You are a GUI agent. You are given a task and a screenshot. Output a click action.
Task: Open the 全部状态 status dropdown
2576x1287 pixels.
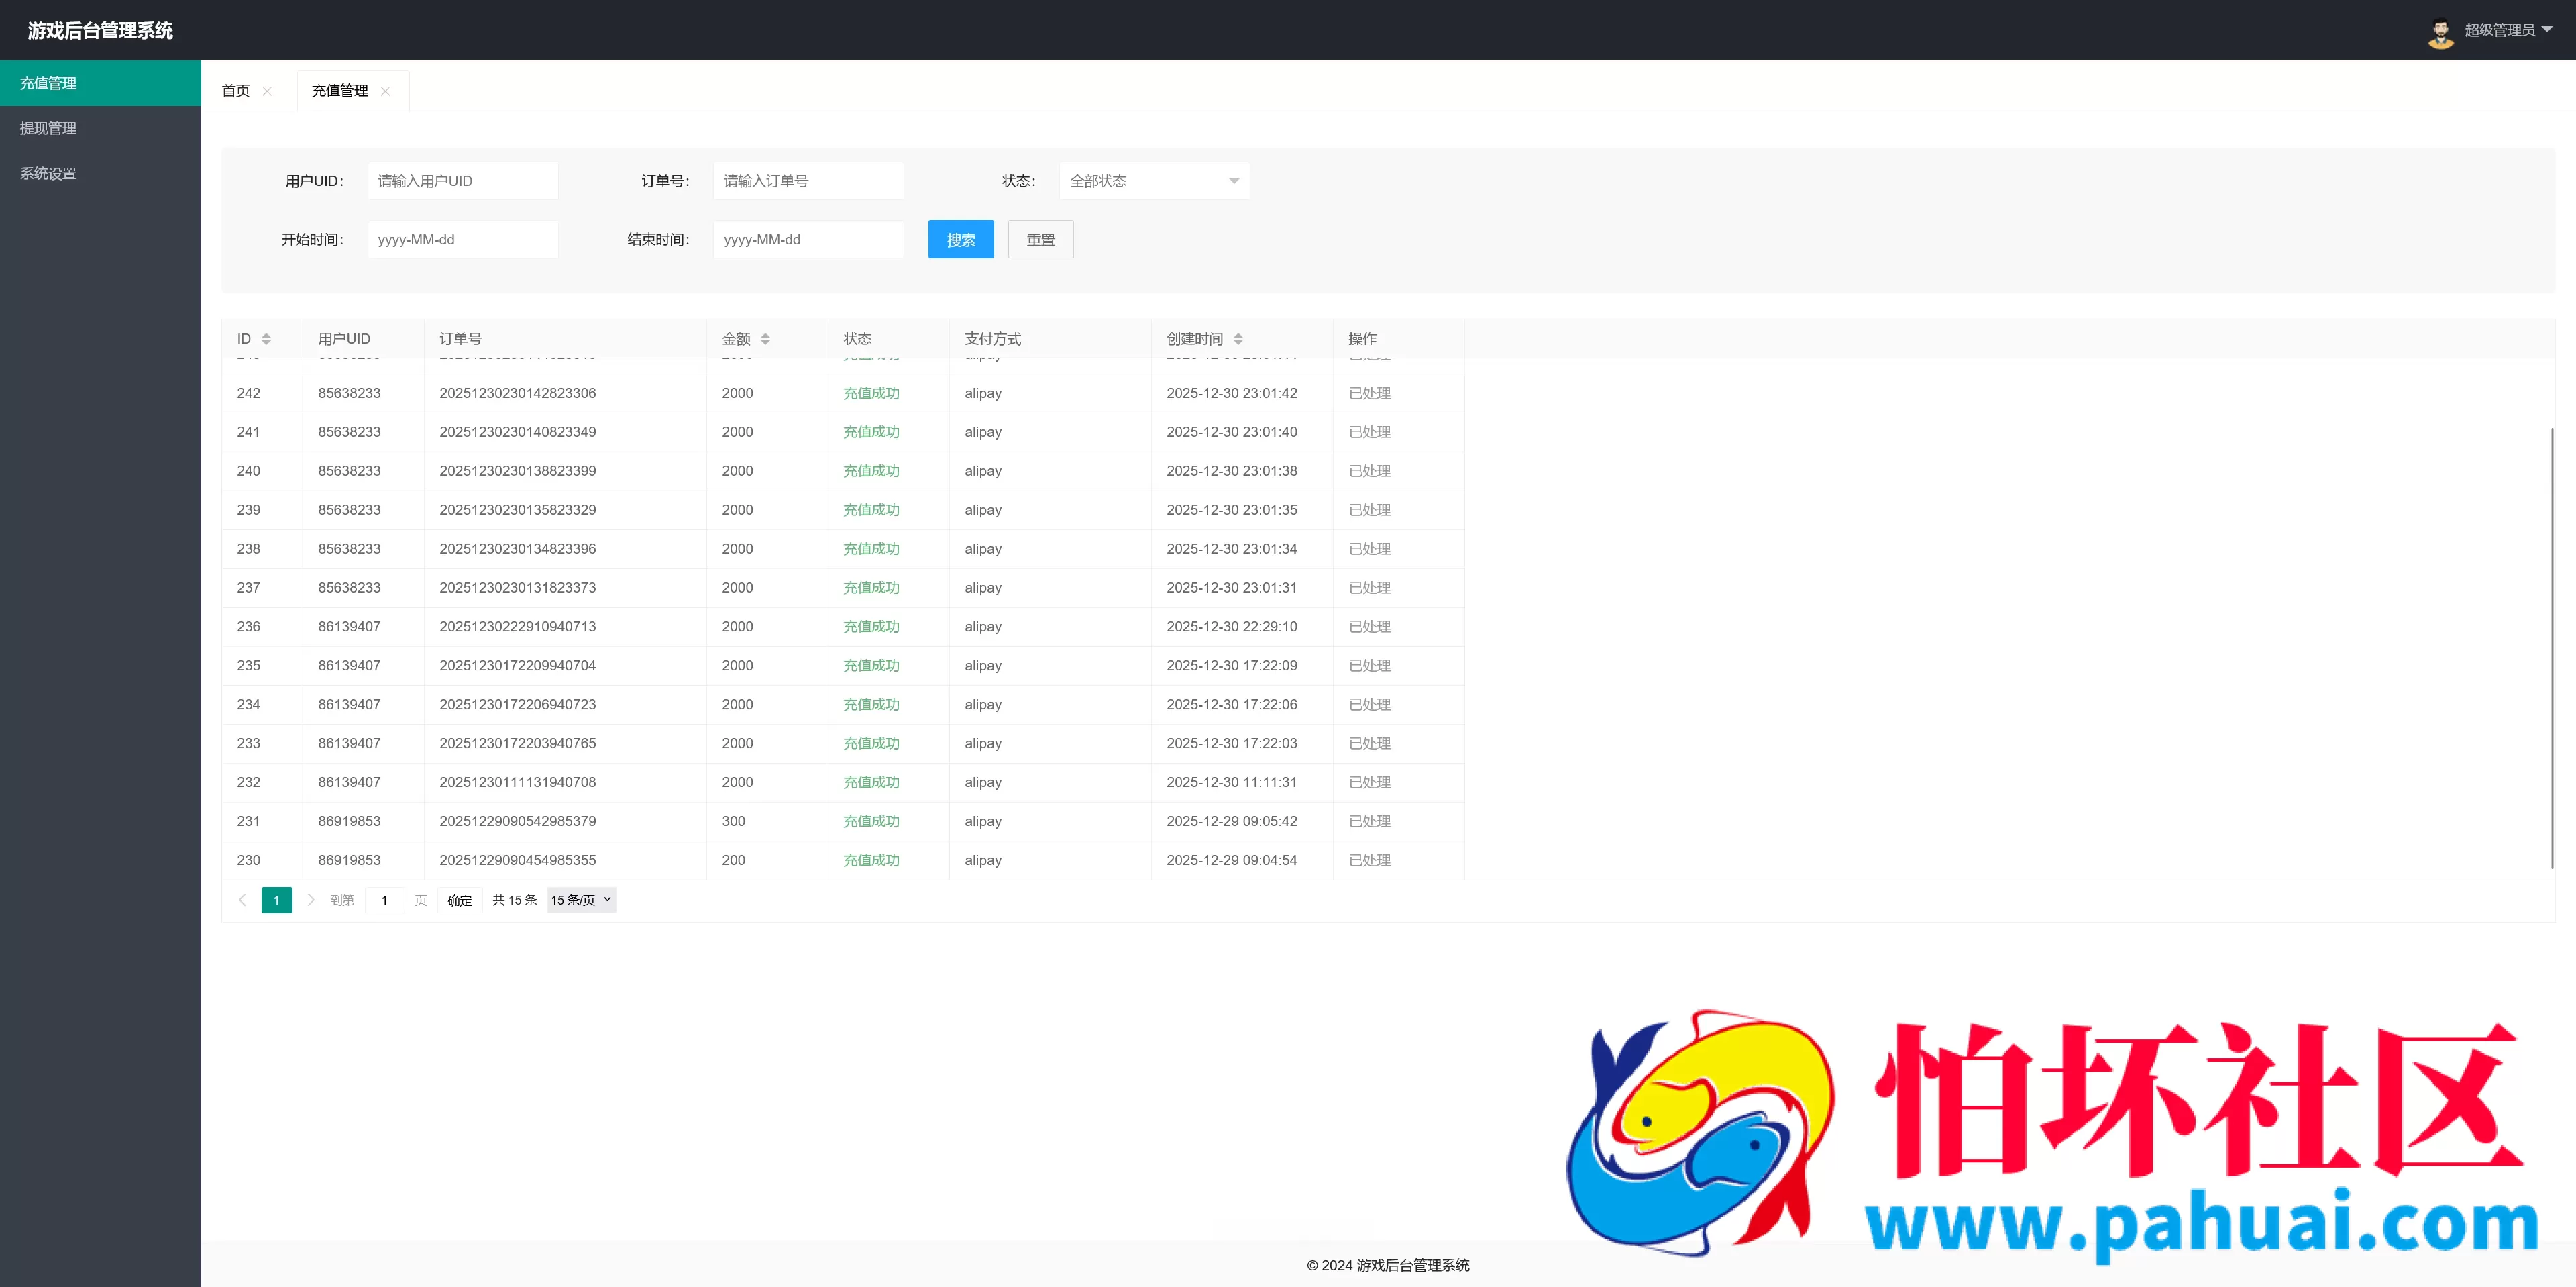[1154, 181]
